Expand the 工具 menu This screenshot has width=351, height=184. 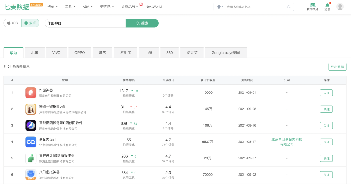pos(70,7)
